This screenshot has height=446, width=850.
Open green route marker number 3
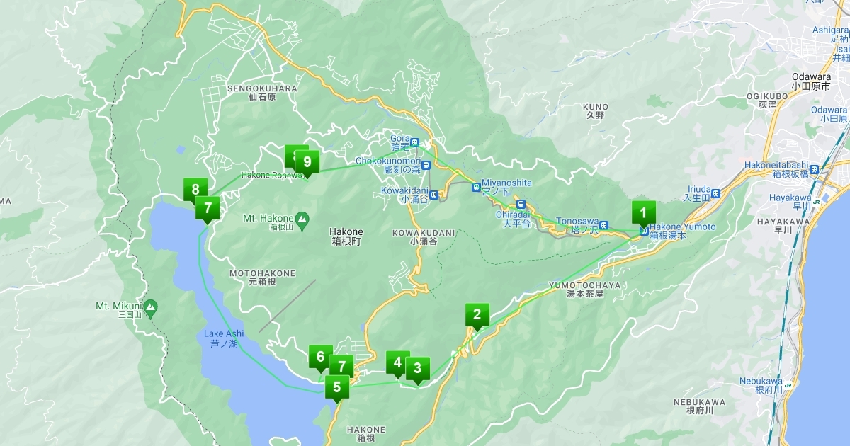417,370
